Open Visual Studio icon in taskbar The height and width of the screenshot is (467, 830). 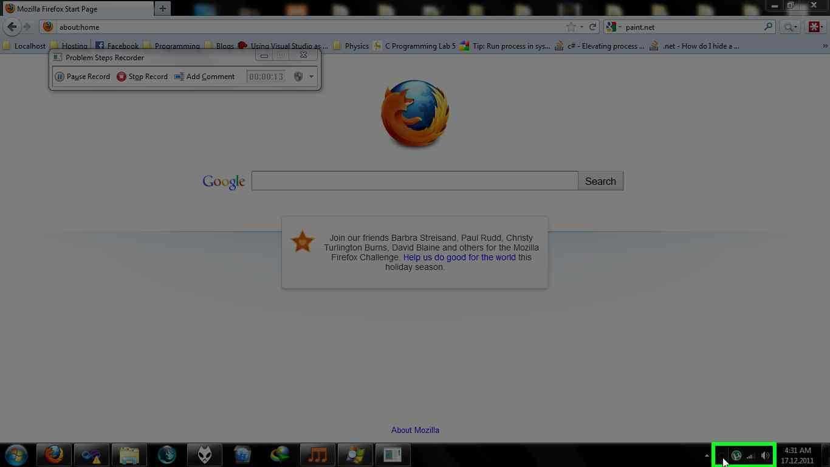click(92, 455)
